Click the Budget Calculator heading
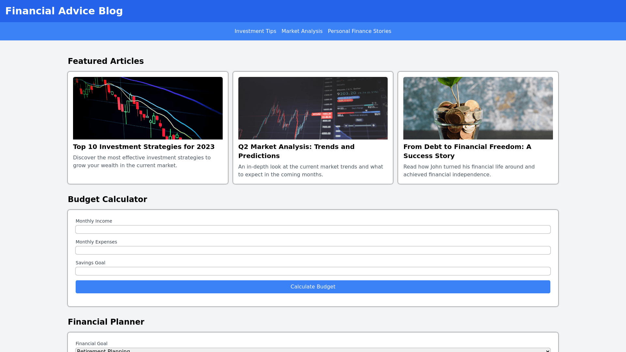Screen dimensions: 626x352 pos(107,199)
